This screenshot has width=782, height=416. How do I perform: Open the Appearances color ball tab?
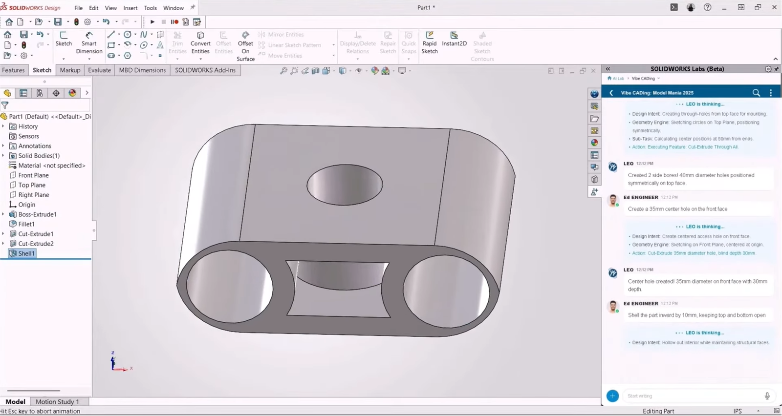pyautogui.click(x=72, y=93)
